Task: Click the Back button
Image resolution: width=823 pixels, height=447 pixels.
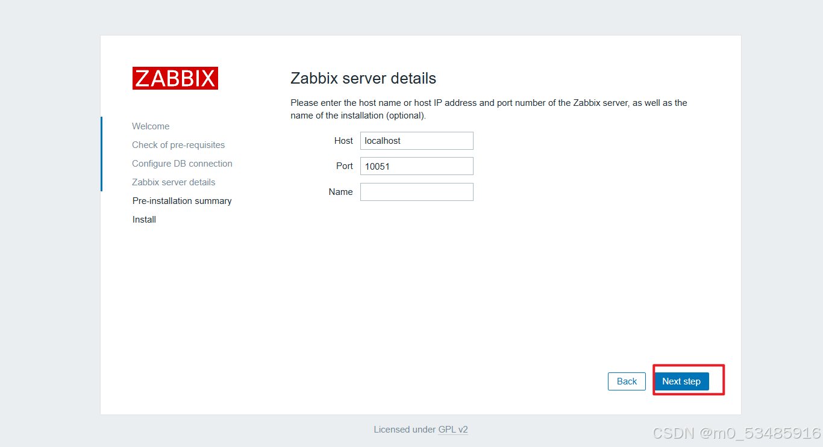Action: tap(627, 381)
